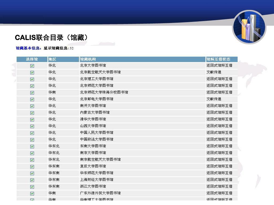Toggle the 华东师范大学图书馆 checkbox
The image size is (274, 205).
[32, 173]
